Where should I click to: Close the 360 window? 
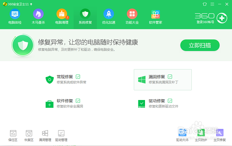pos(227,4)
